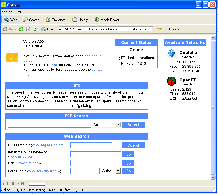Click the Lets Sing It input field
218x194 pixels.
[85, 171]
